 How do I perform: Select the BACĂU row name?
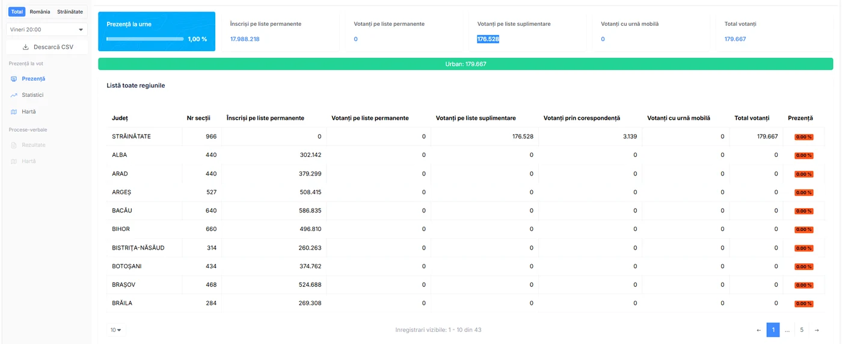tap(122, 211)
